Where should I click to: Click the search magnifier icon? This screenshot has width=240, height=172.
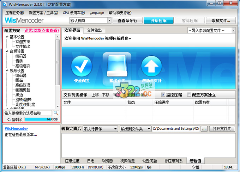click(56, 113)
